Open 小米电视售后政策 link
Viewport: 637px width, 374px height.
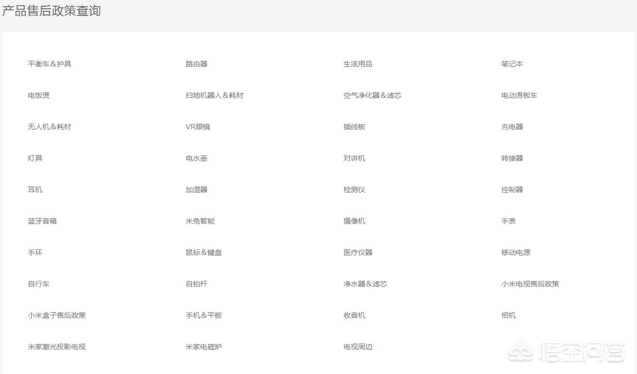(530, 284)
